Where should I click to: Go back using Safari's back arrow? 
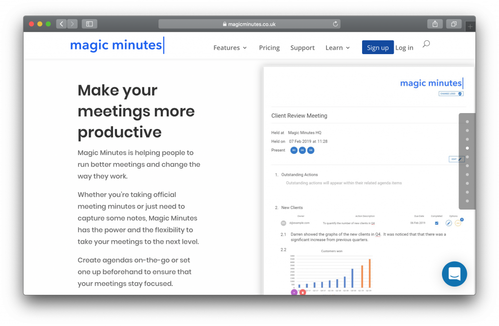(x=61, y=24)
